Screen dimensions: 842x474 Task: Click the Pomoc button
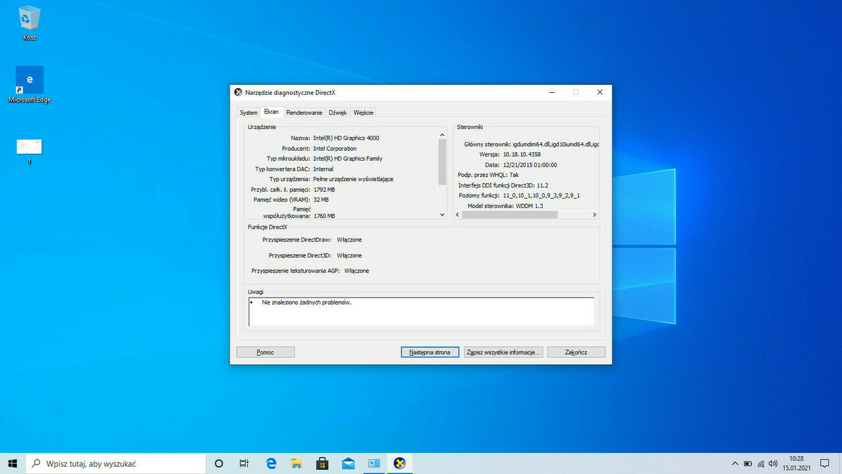pyautogui.click(x=265, y=352)
